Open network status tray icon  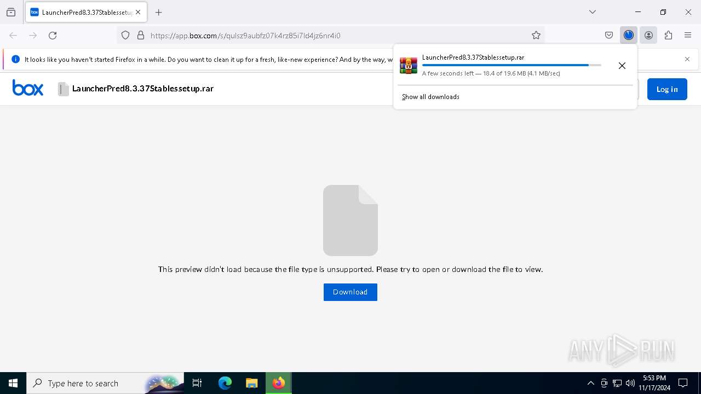pyautogui.click(x=617, y=383)
